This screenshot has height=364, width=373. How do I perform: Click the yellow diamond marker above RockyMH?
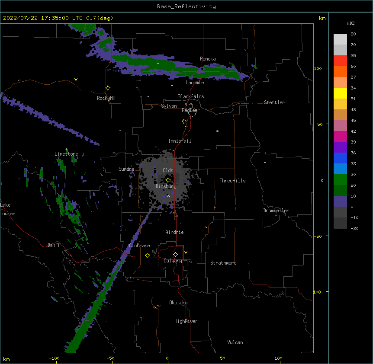(108, 88)
